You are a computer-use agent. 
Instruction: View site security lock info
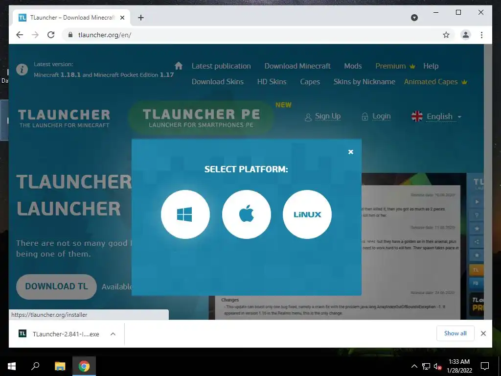(70, 35)
